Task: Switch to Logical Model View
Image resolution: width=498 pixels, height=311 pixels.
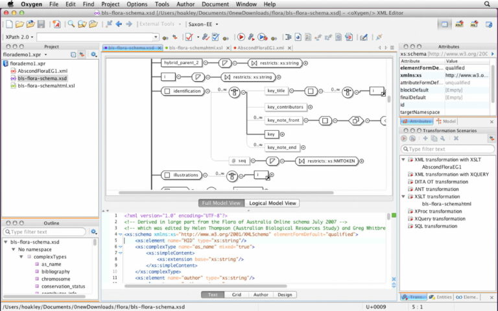Action: tap(272, 203)
